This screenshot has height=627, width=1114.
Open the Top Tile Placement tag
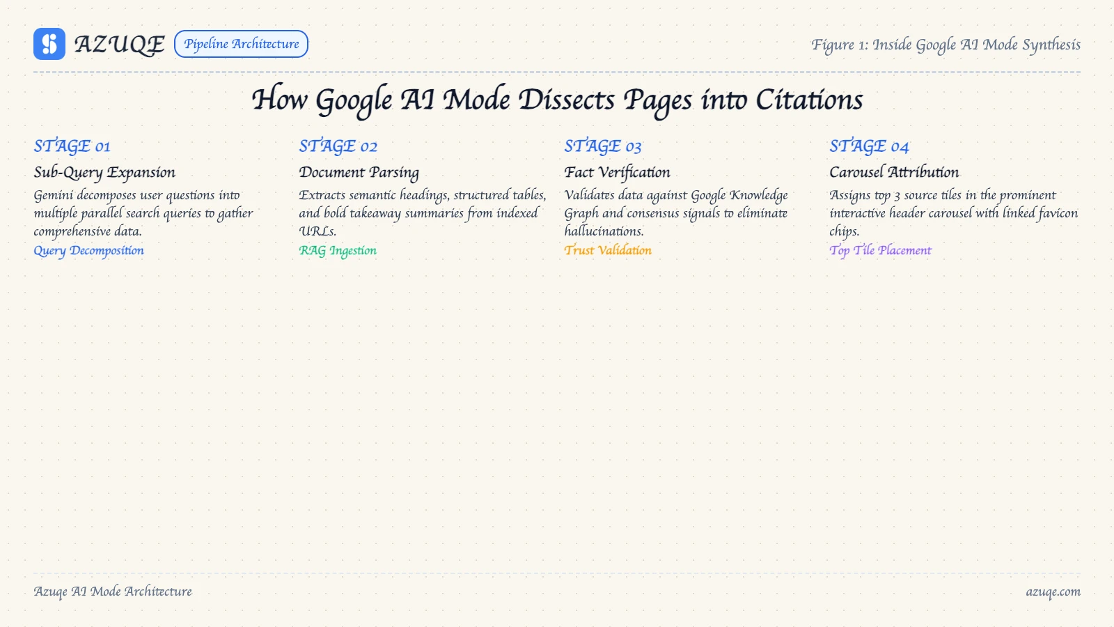880,251
